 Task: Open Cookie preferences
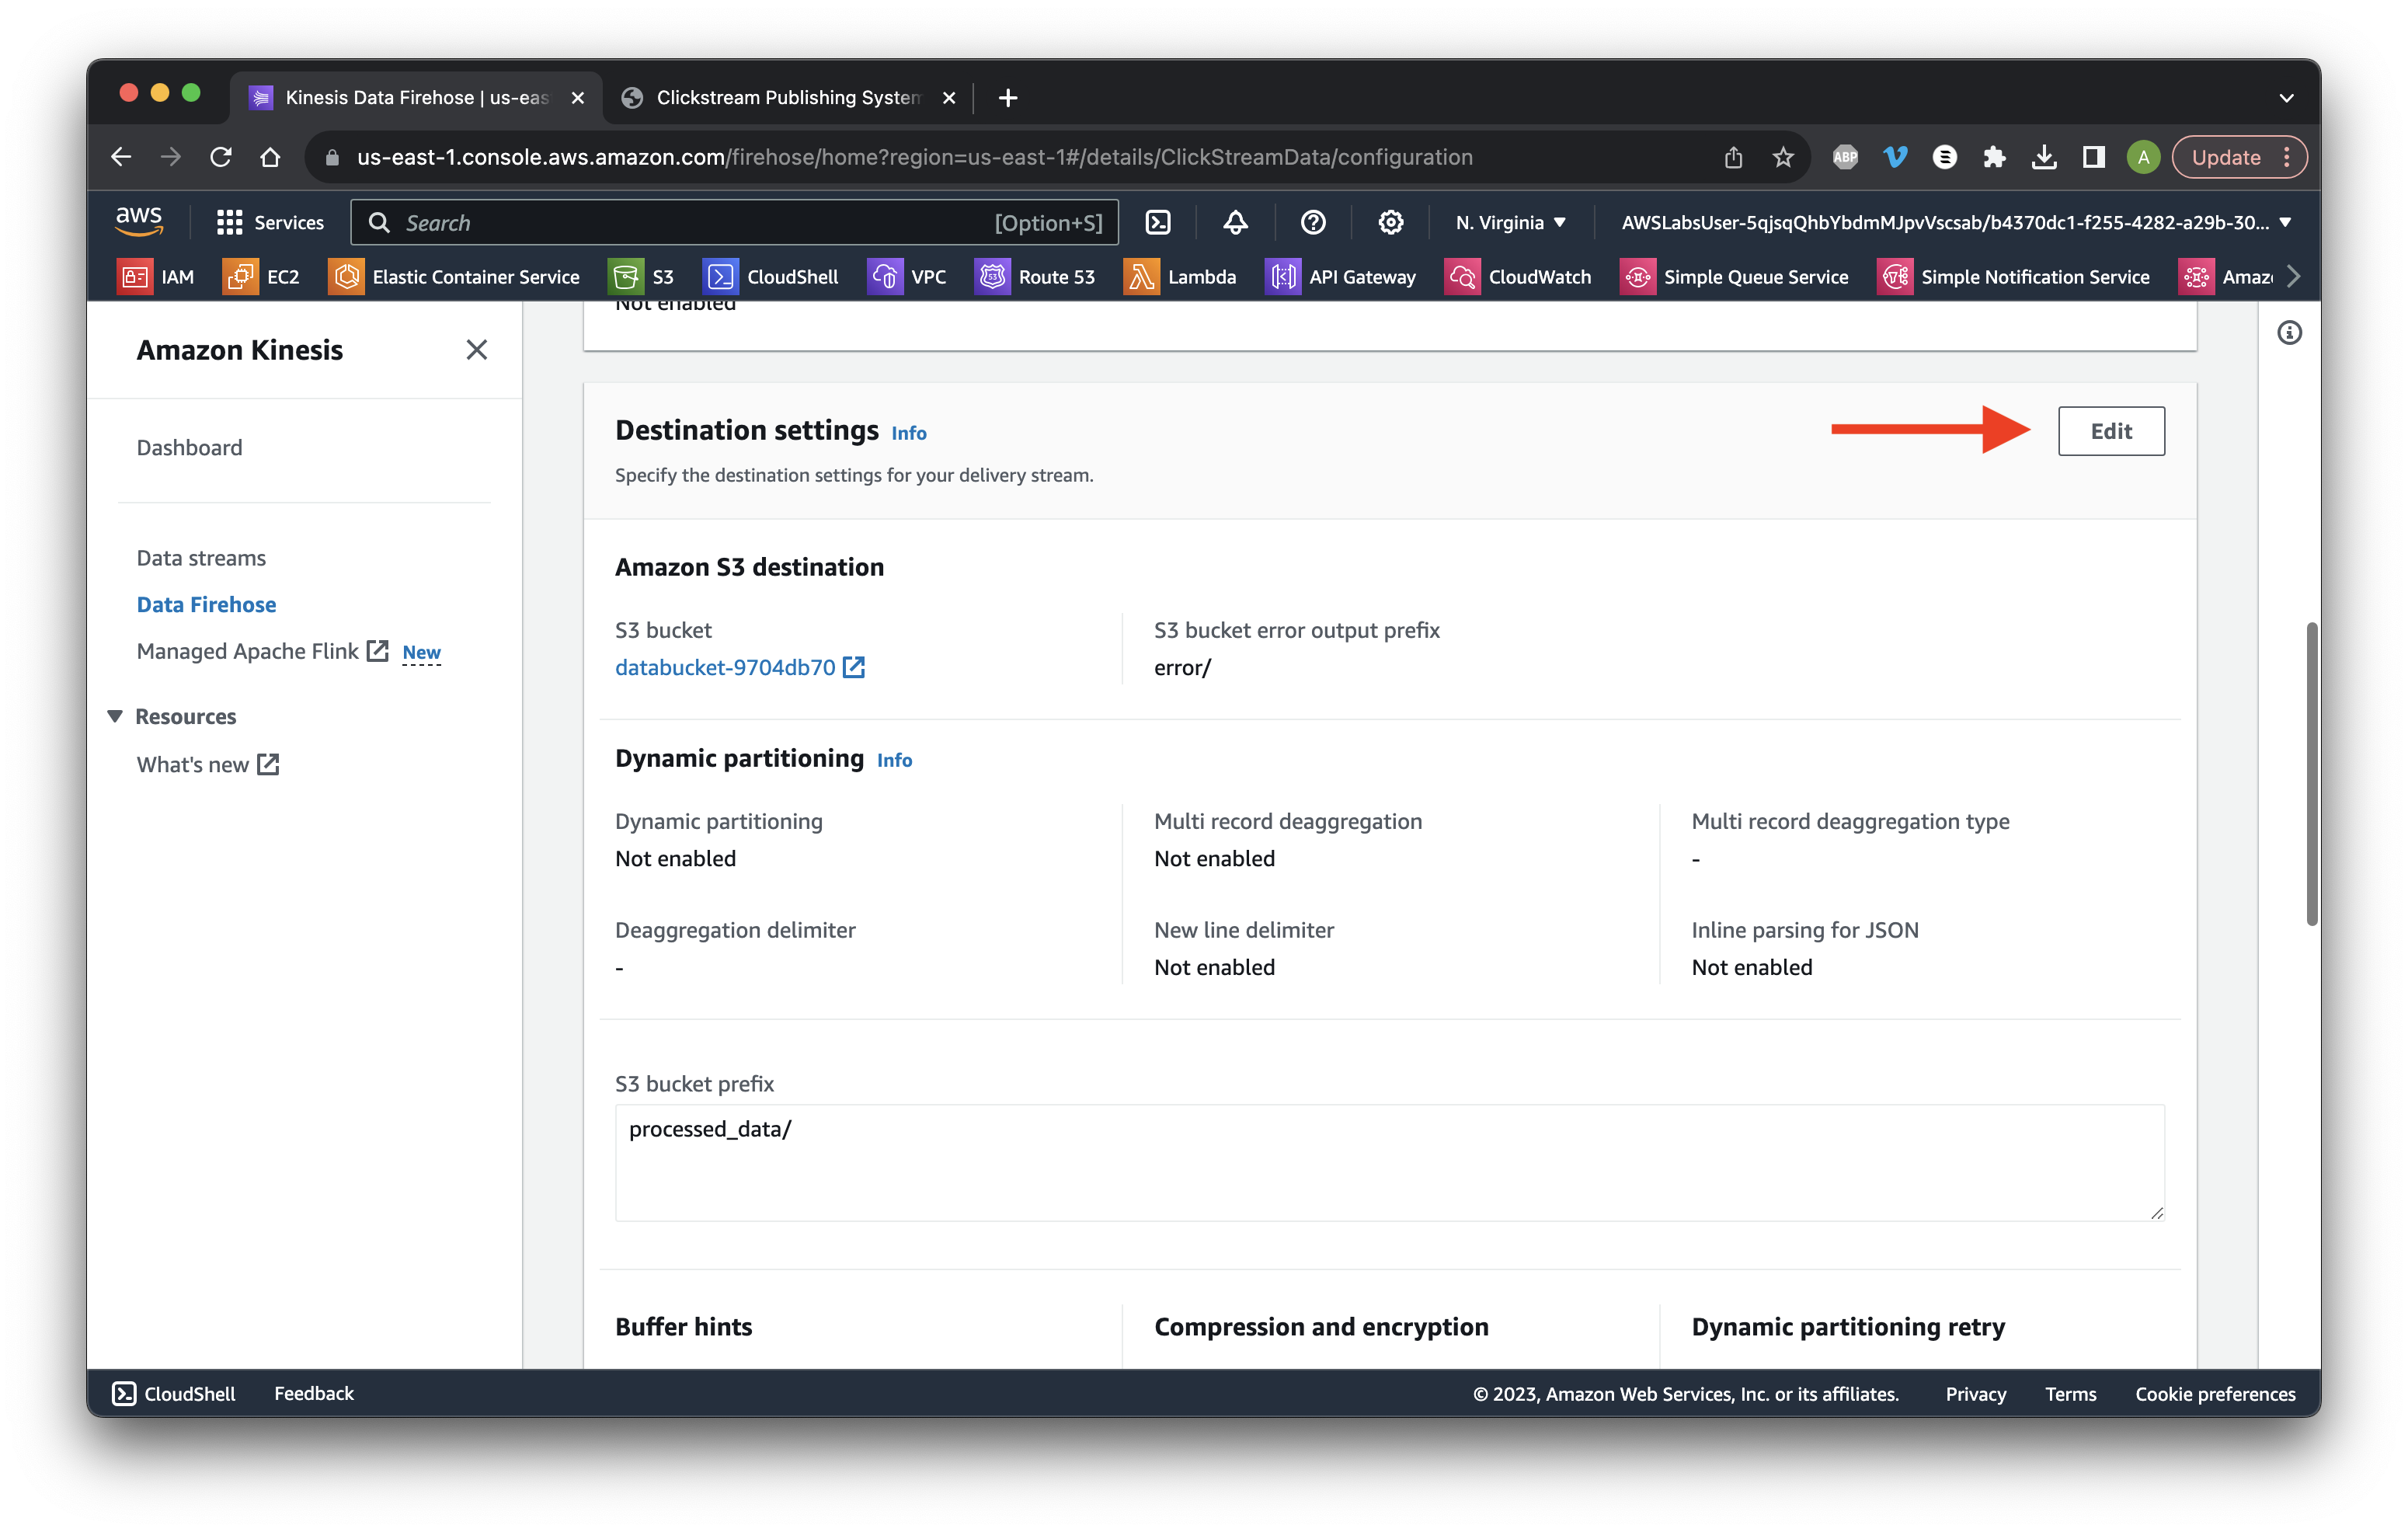[x=2215, y=1393]
